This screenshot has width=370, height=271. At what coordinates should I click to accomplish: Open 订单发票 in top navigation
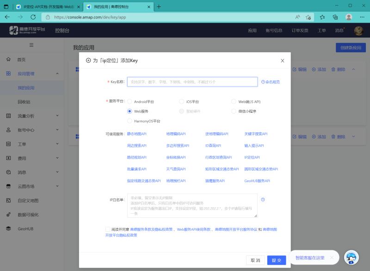(300, 31)
